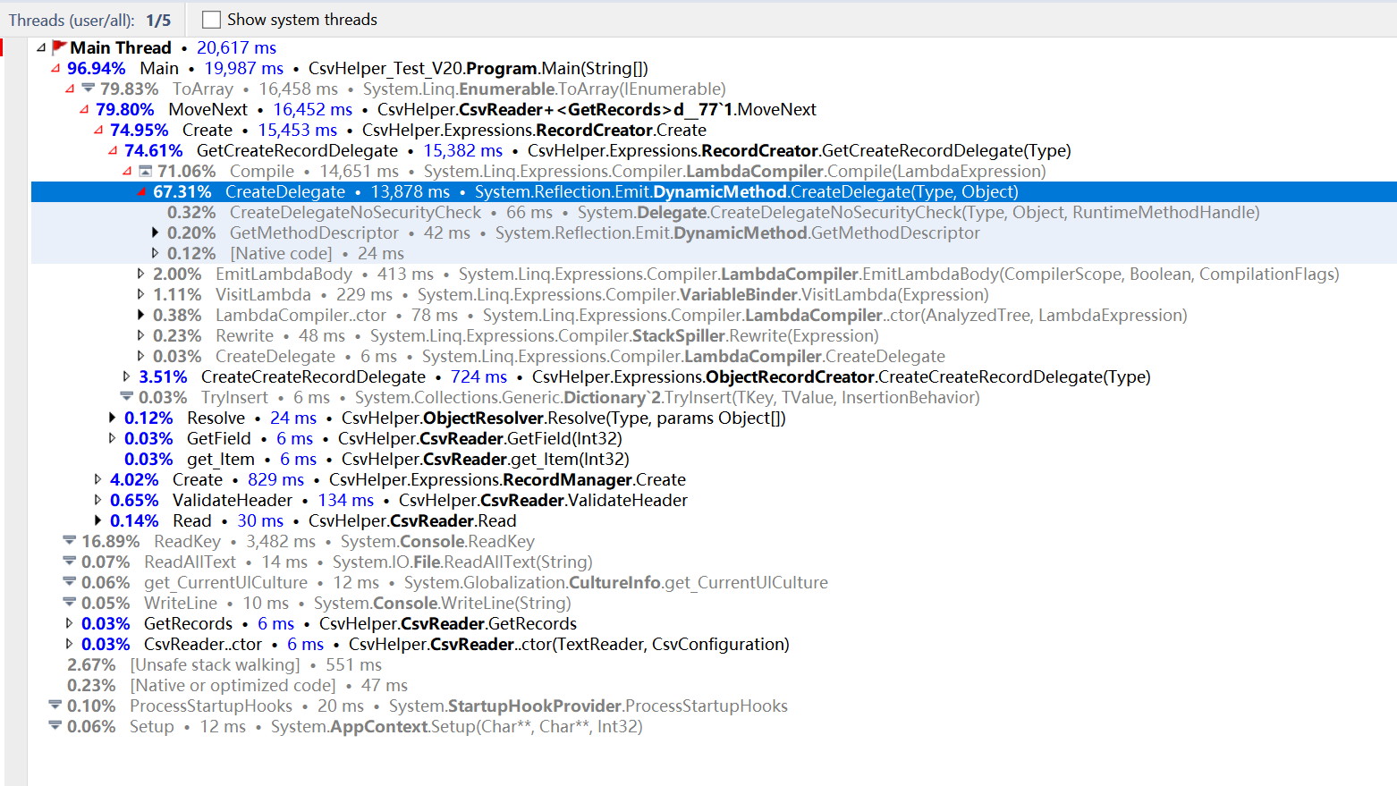Click CsvHelper.ObjectResolver.Resolve method signature

[x=563, y=418]
